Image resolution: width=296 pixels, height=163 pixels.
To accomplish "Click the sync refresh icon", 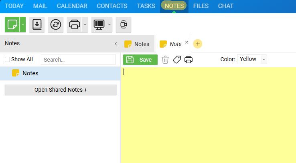I will coord(56,24).
